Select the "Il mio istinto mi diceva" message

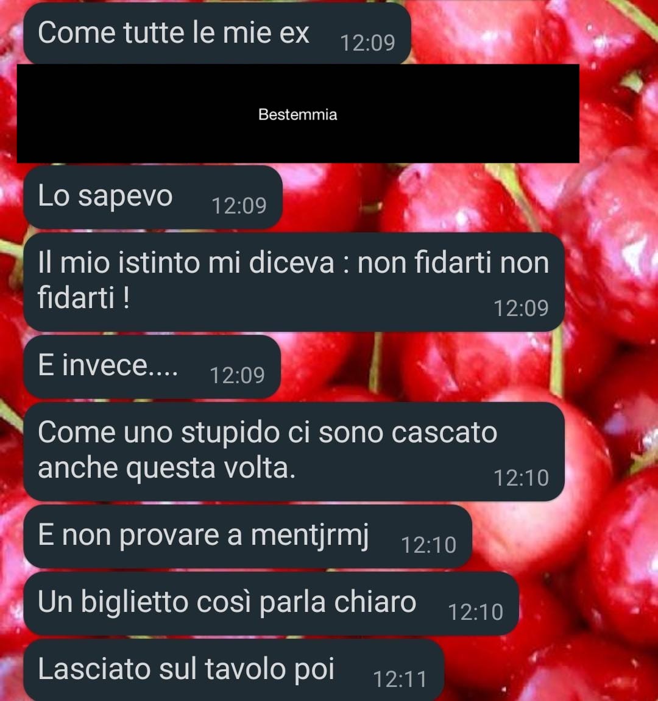point(294,282)
